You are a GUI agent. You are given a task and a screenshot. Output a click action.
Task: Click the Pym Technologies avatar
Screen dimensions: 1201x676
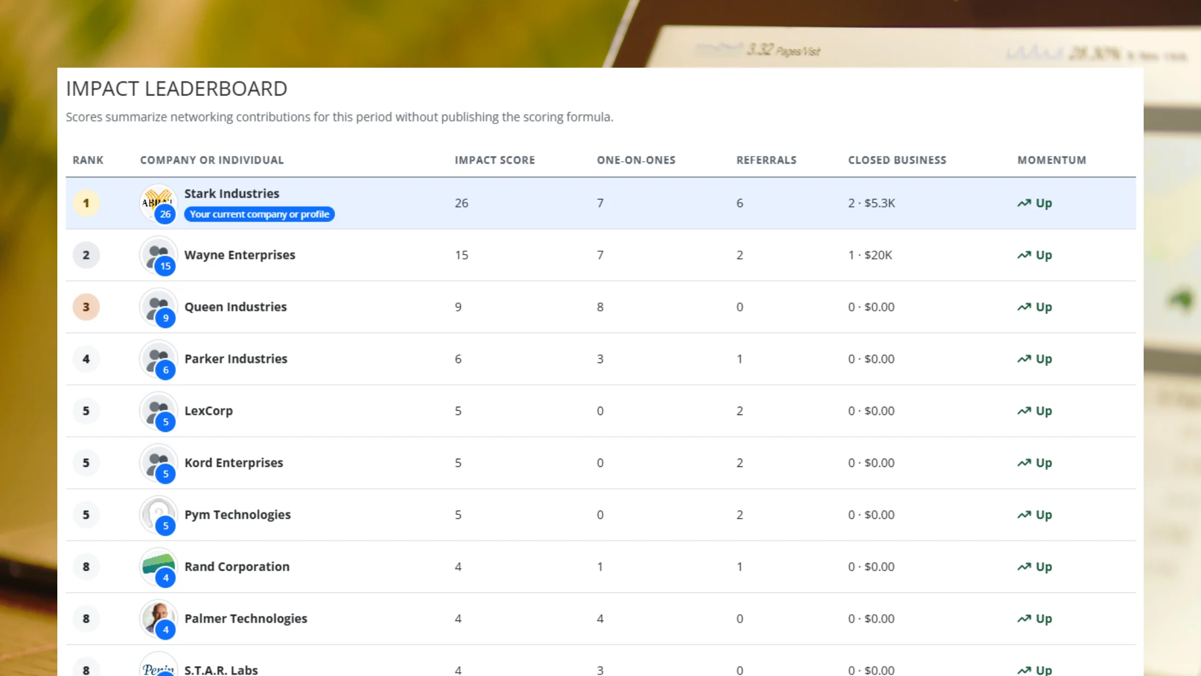pyautogui.click(x=158, y=514)
